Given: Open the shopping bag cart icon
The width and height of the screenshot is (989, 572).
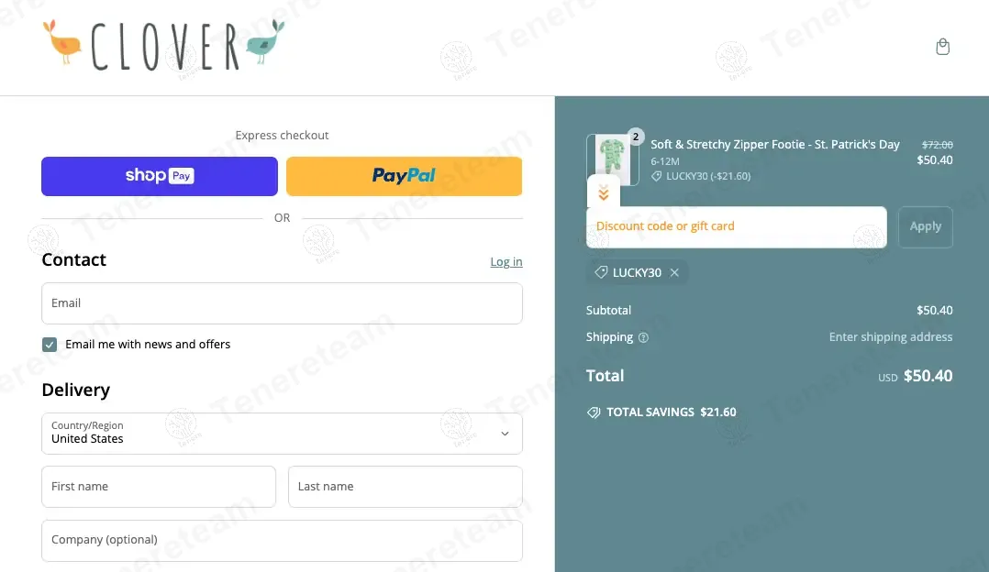Looking at the screenshot, I should coord(942,47).
